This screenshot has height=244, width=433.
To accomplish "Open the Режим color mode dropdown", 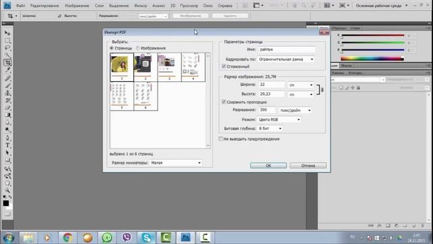I will coord(279,119).
